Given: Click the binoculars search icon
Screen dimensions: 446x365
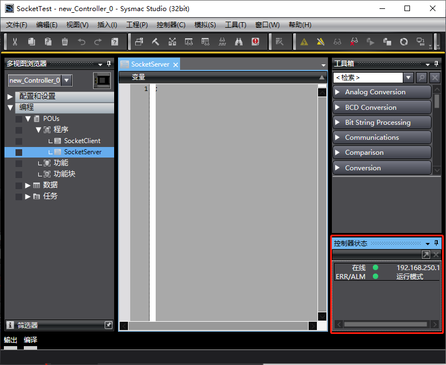Looking at the screenshot, I should (x=239, y=42).
